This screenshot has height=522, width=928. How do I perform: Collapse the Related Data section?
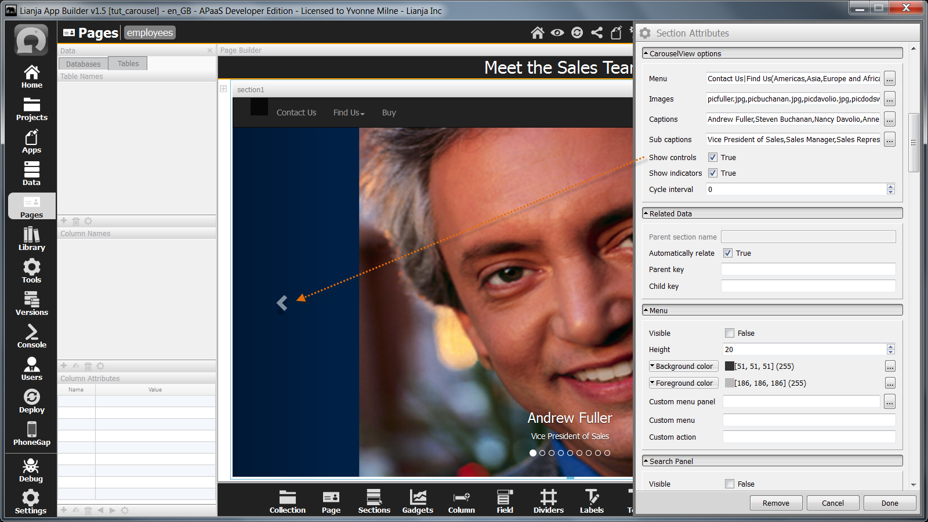(x=646, y=213)
